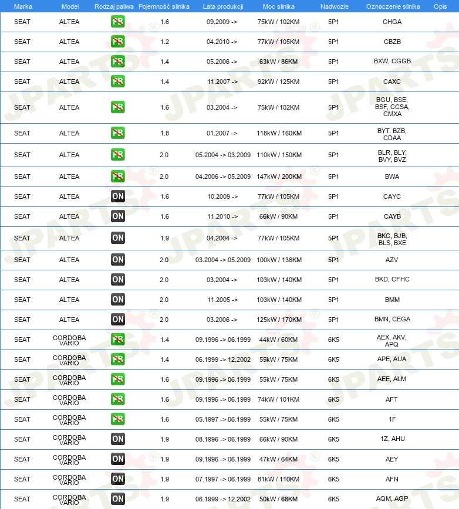Click power value 147kW / 200KM
The width and height of the screenshot is (459, 509).
pos(279,177)
